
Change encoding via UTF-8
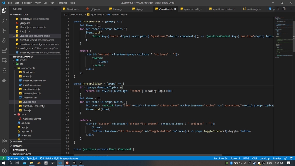(x=246, y=158)
